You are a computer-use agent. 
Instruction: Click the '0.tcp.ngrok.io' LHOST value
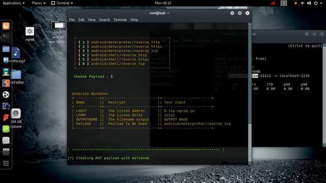coord(179,111)
